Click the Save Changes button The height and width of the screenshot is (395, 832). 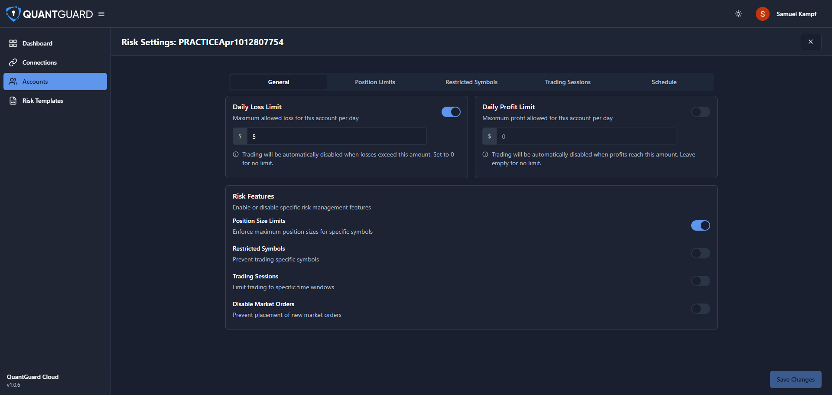coord(795,379)
